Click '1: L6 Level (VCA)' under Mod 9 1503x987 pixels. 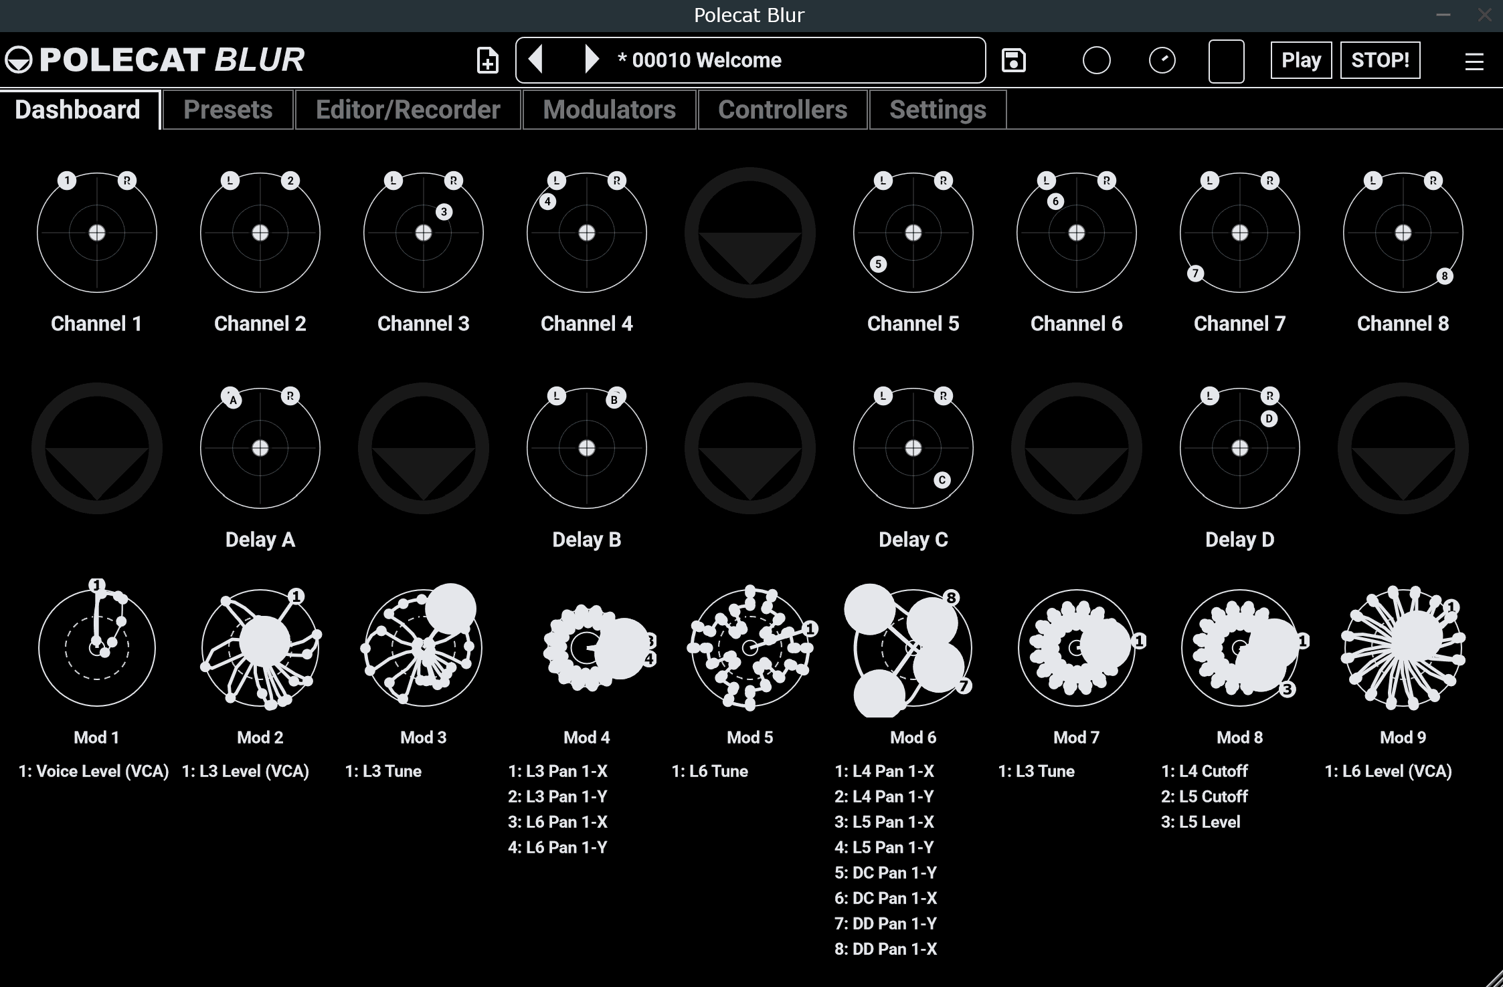click(1389, 771)
